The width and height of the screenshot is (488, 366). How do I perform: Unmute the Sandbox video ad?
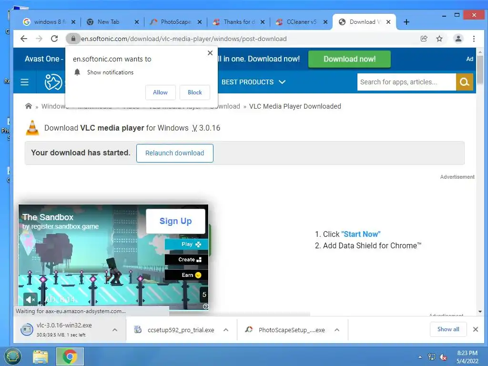pyautogui.click(x=30, y=300)
